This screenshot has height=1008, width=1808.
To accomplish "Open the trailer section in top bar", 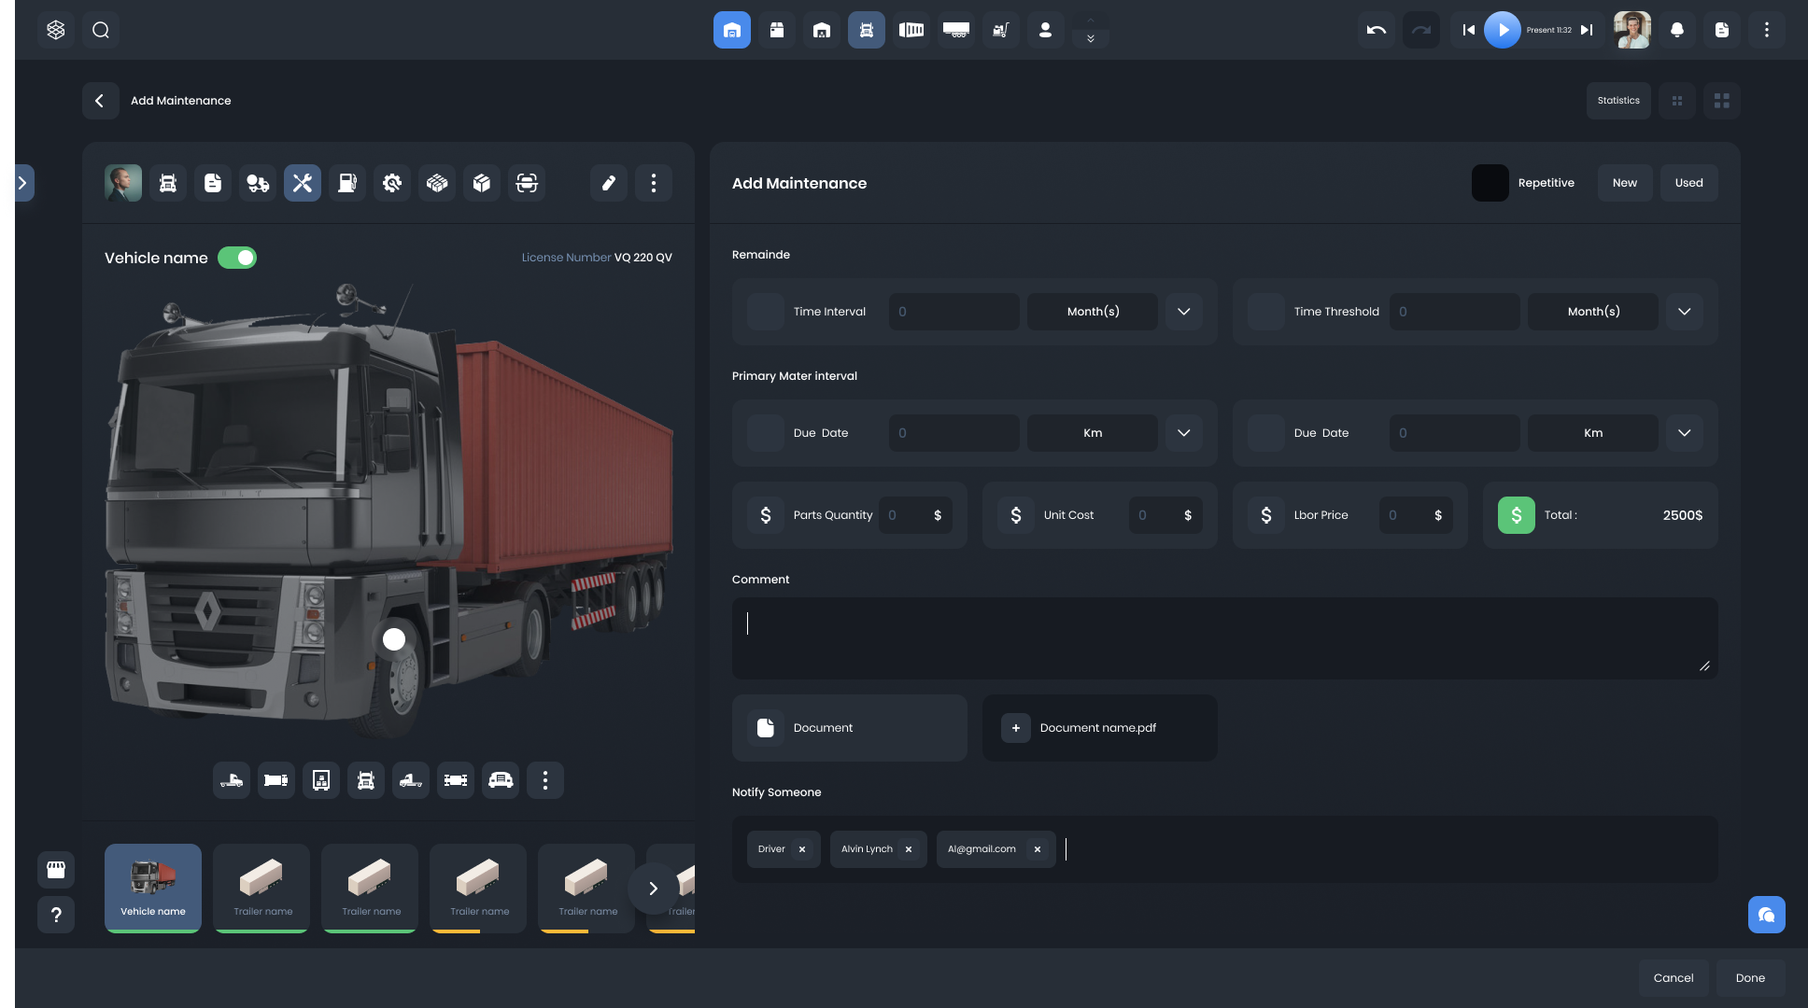I will tap(956, 30).
